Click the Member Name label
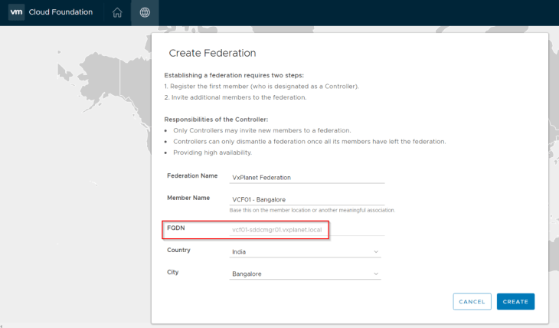559x328 pixels. (x=188, y=198)
